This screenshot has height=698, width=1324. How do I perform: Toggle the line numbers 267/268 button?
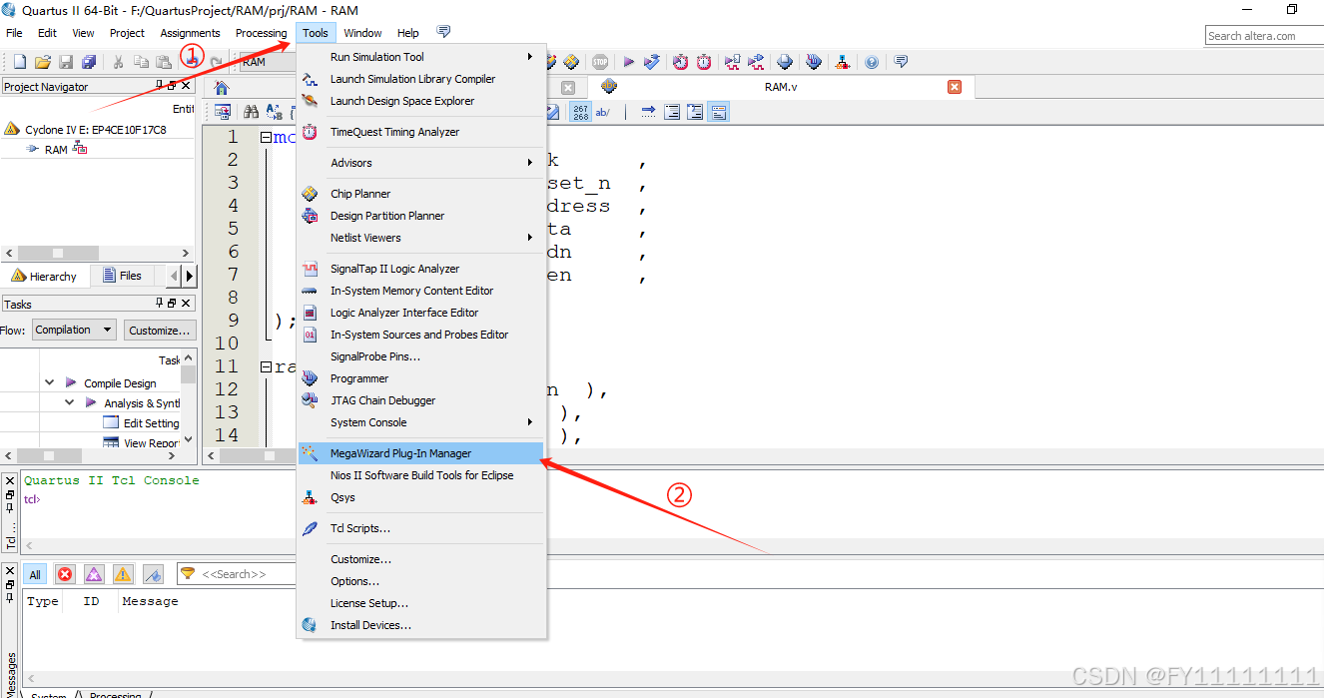580,112
